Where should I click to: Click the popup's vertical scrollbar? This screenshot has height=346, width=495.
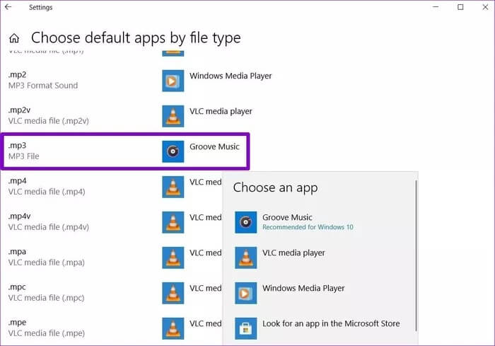pos(416,256)
